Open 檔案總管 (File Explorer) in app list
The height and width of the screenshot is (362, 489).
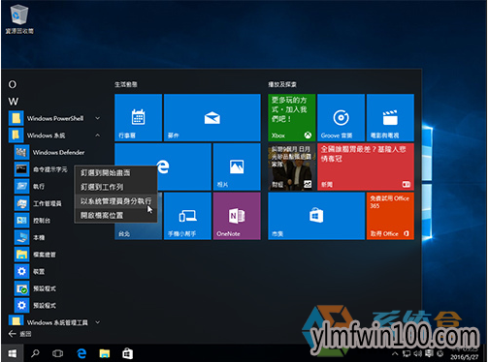35,255
